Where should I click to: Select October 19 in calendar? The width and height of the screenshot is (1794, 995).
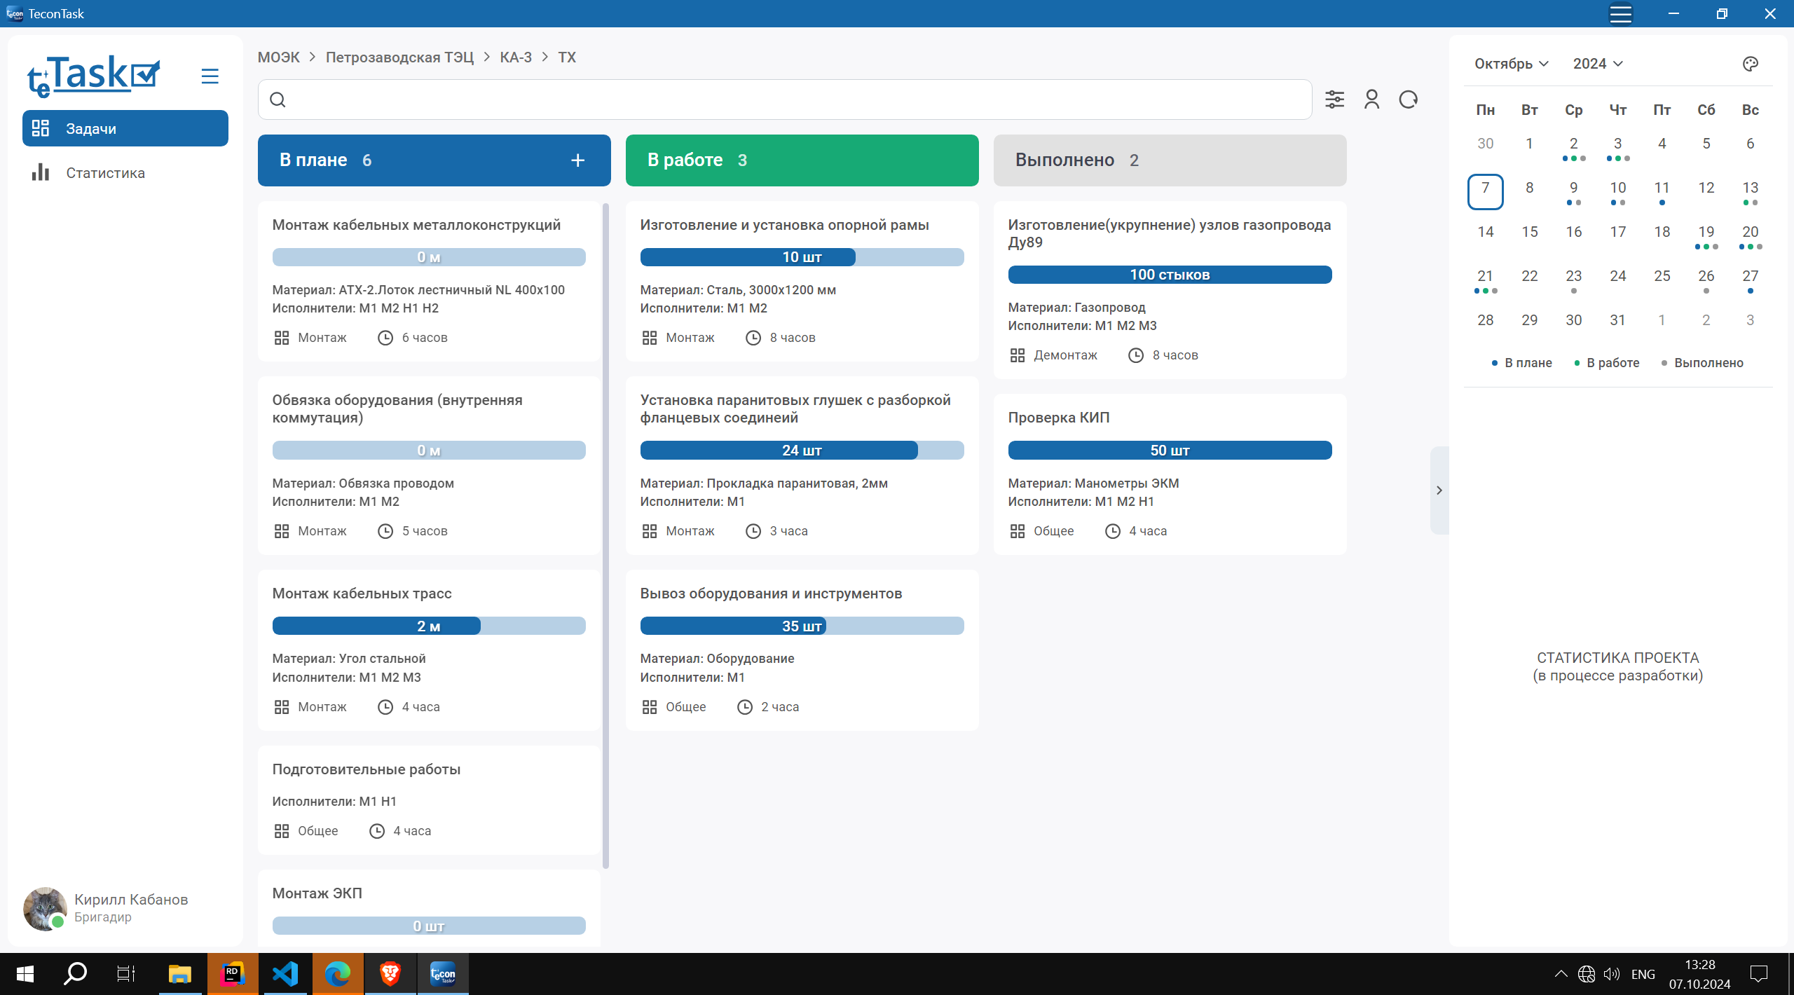pos(1706,233)
